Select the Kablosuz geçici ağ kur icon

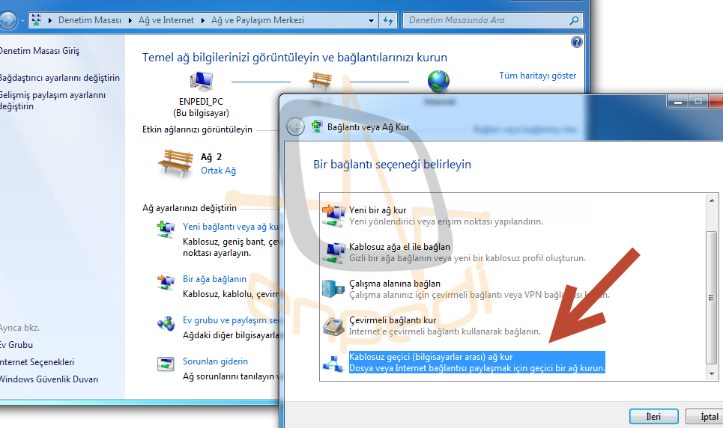[333, 363]
